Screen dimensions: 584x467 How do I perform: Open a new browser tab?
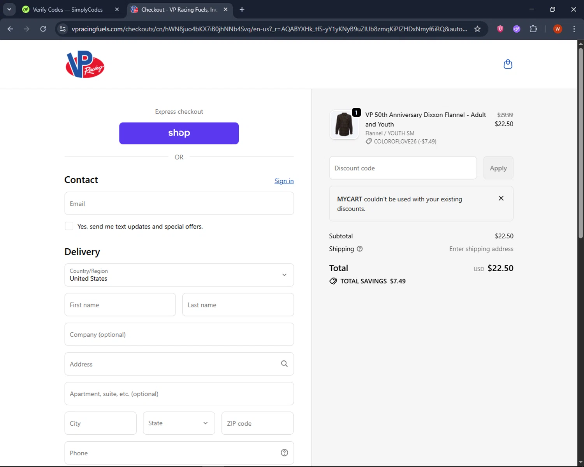[x=242, y=9]
